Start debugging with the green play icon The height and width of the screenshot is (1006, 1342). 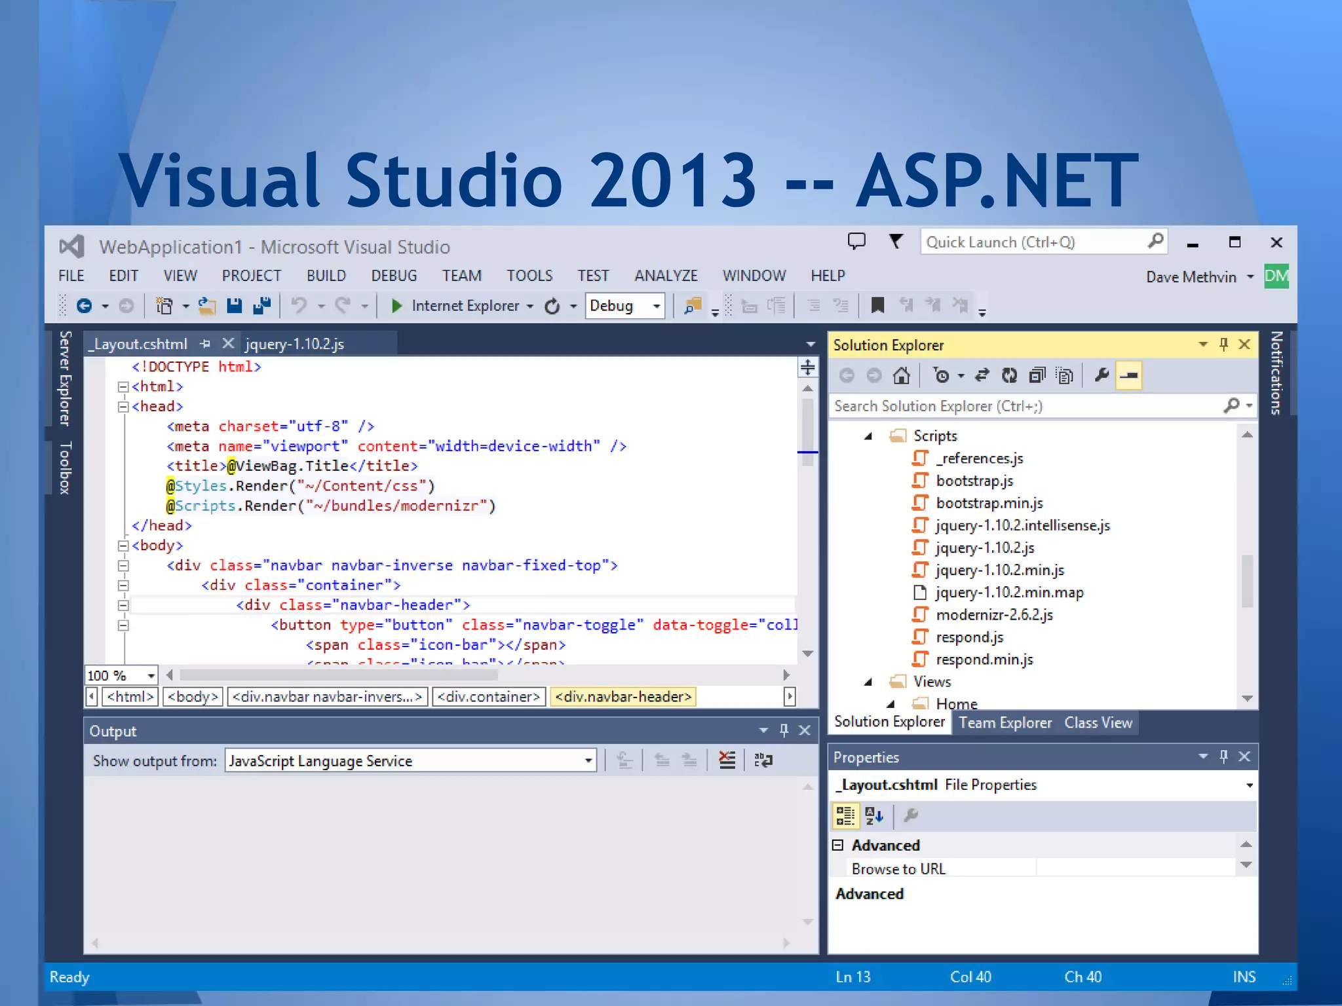396,306
